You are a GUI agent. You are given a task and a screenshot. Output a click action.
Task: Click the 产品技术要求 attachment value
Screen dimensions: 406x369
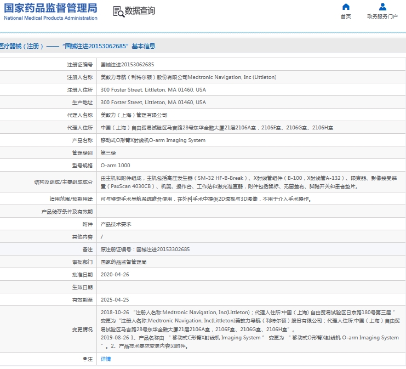tap(116, 224)
